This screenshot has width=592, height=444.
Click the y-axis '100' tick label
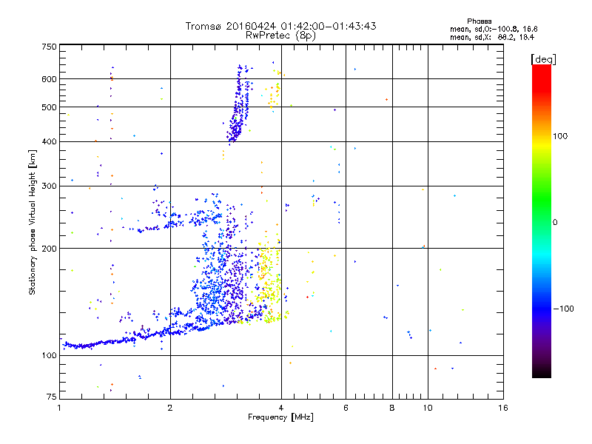point(49,355)
